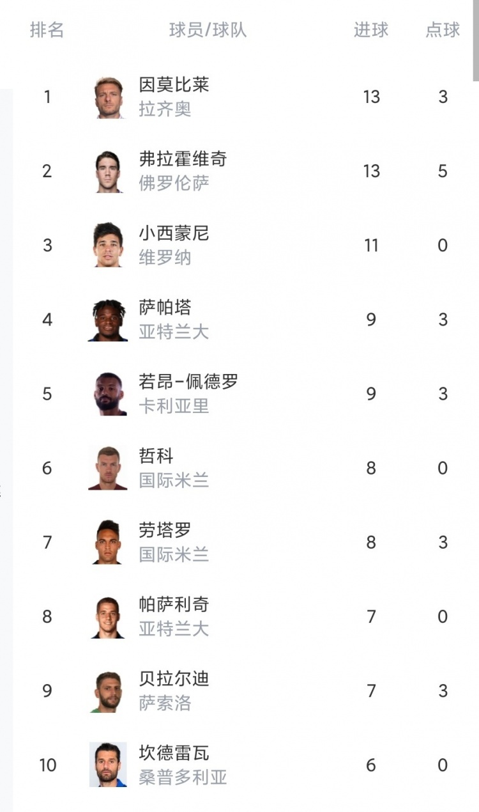
Task: Open 哲科 player avatar
Action: coord(108,468)
